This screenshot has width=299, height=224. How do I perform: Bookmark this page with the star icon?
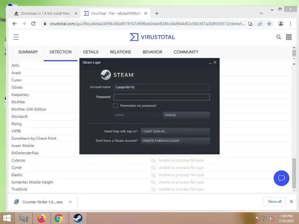269,24
